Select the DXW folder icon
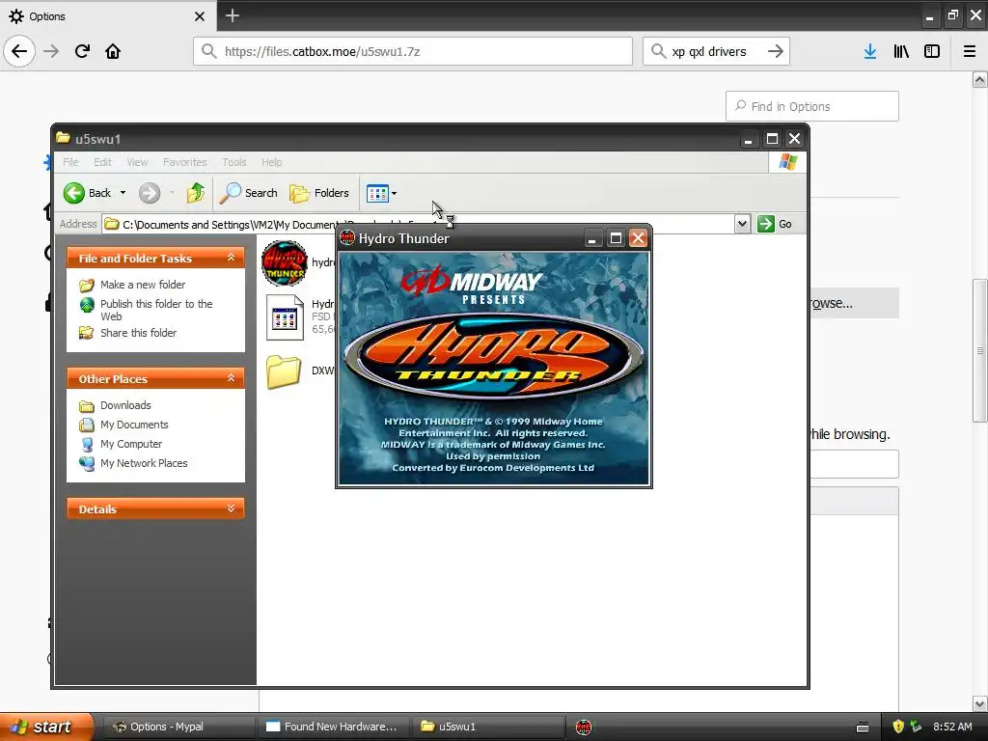 pos(283,371)
